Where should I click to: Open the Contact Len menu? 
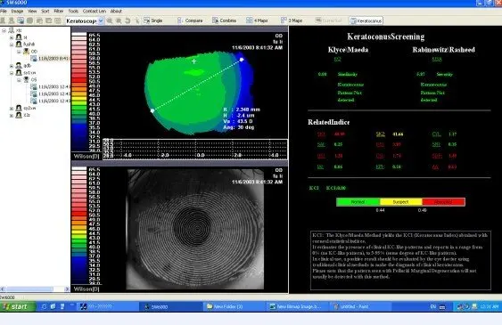95,11
